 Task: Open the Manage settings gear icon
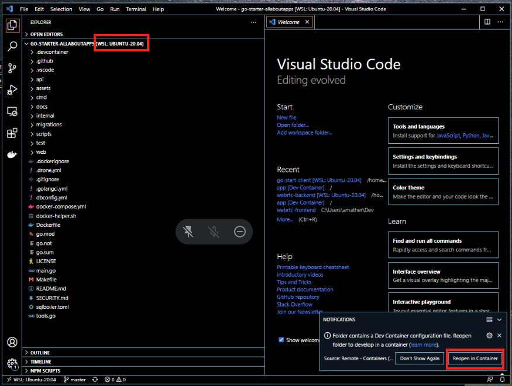tap(12, 363)
